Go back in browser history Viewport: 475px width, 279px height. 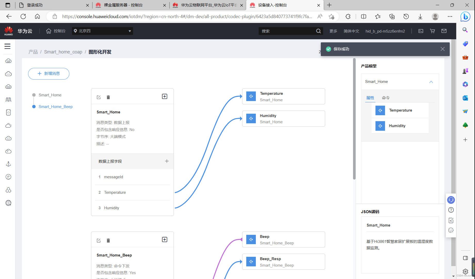9,17
